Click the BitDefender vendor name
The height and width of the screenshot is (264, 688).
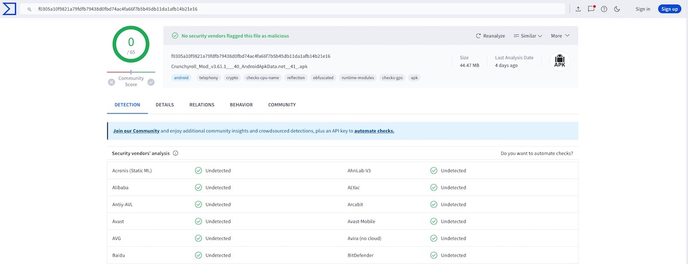361,255
